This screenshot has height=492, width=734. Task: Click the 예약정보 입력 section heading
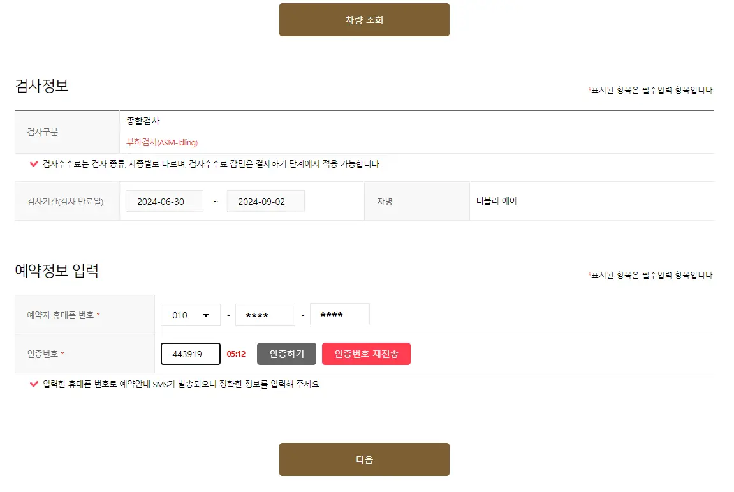click(59, 270)
